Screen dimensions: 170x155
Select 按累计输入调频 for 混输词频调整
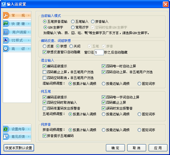(x=82, y=83)
